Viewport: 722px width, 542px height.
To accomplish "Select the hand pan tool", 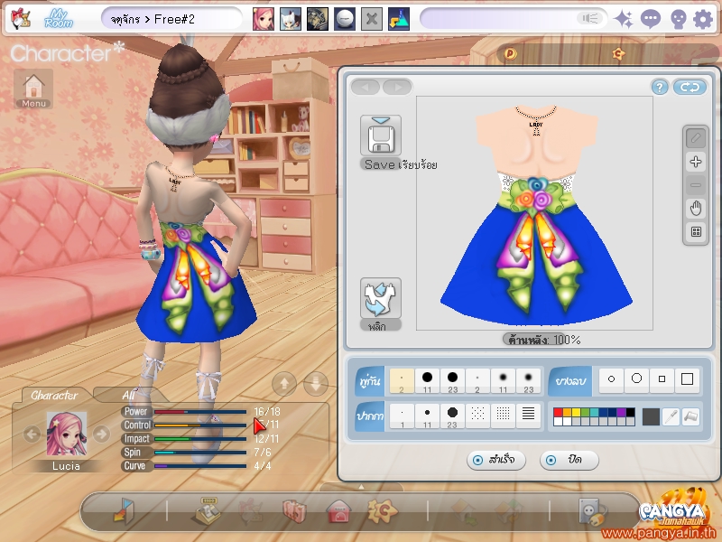I will 696,209.
